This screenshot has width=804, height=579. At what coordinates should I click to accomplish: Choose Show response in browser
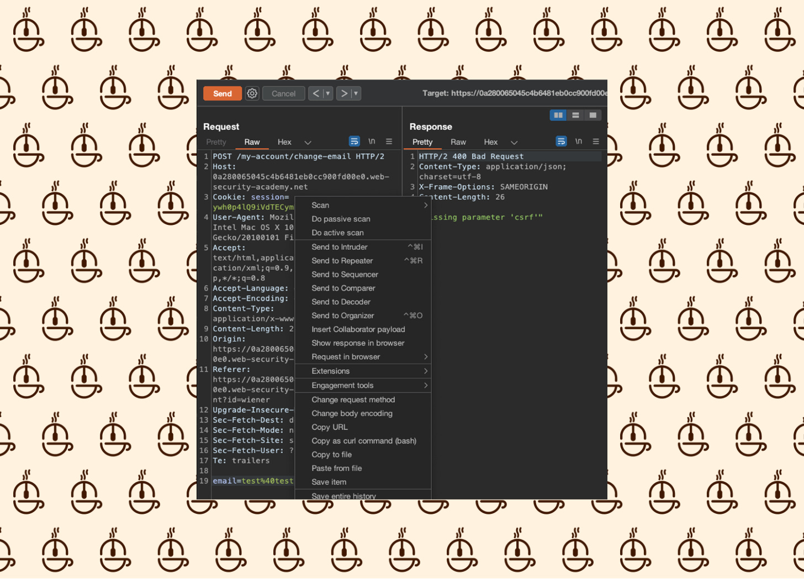pyautogui.click(x=363, y=343)
